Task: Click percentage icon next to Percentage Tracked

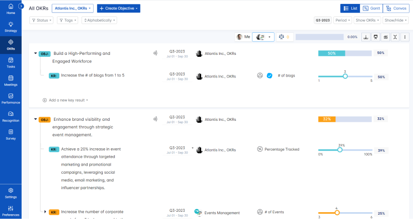Action: tap(260, 149)
